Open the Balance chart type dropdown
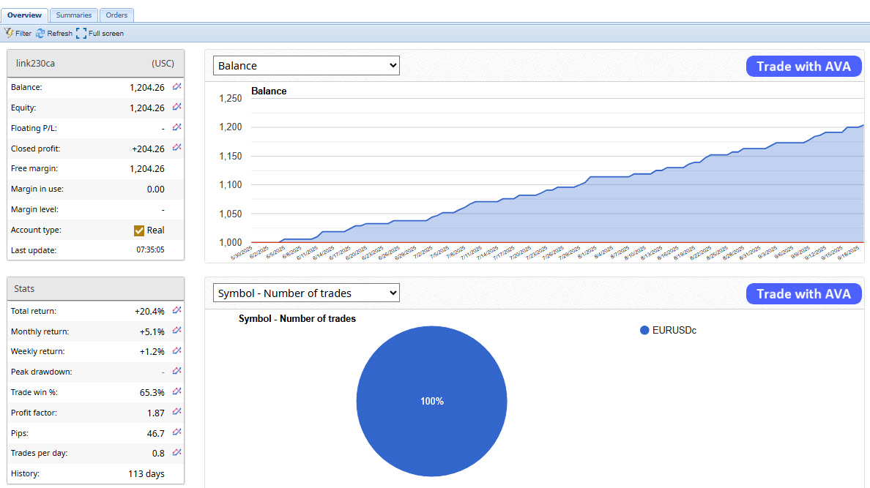 point(306,66)
